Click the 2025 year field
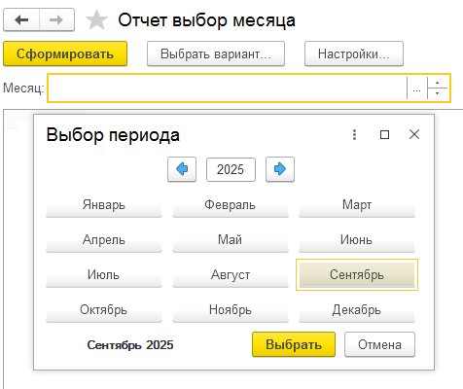This screenshot has height=389, width=463. (x=231, y=169)
